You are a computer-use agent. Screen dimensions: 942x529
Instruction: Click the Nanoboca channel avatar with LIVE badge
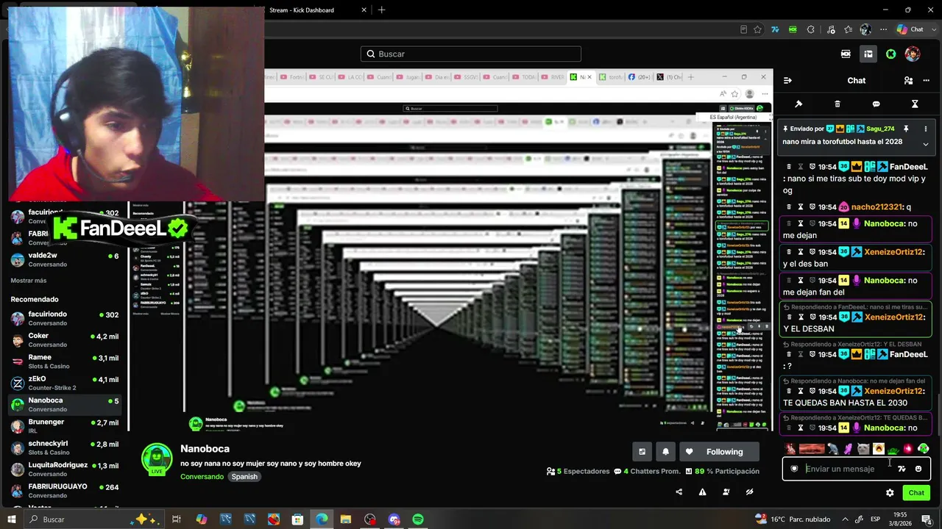(x=157, y=459)
